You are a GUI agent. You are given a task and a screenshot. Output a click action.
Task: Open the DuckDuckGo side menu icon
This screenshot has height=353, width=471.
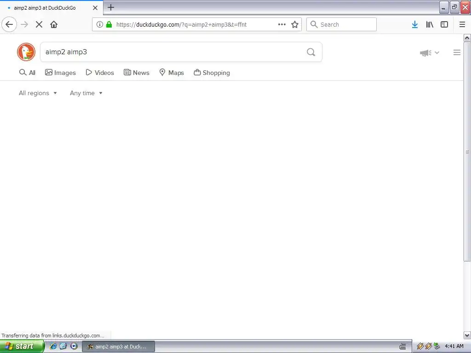tap(457, 52)
